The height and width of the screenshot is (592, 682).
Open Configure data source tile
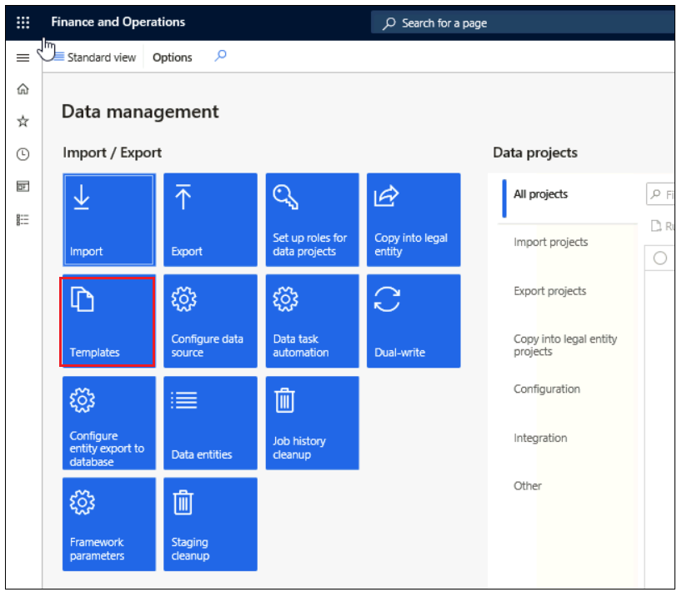tap(210, 321)
